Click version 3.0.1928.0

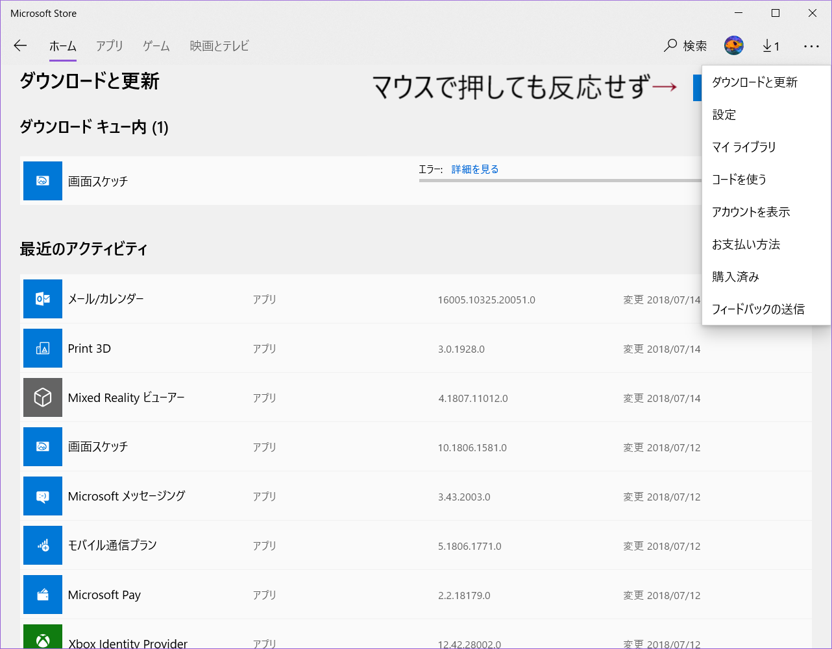point(461,349)
